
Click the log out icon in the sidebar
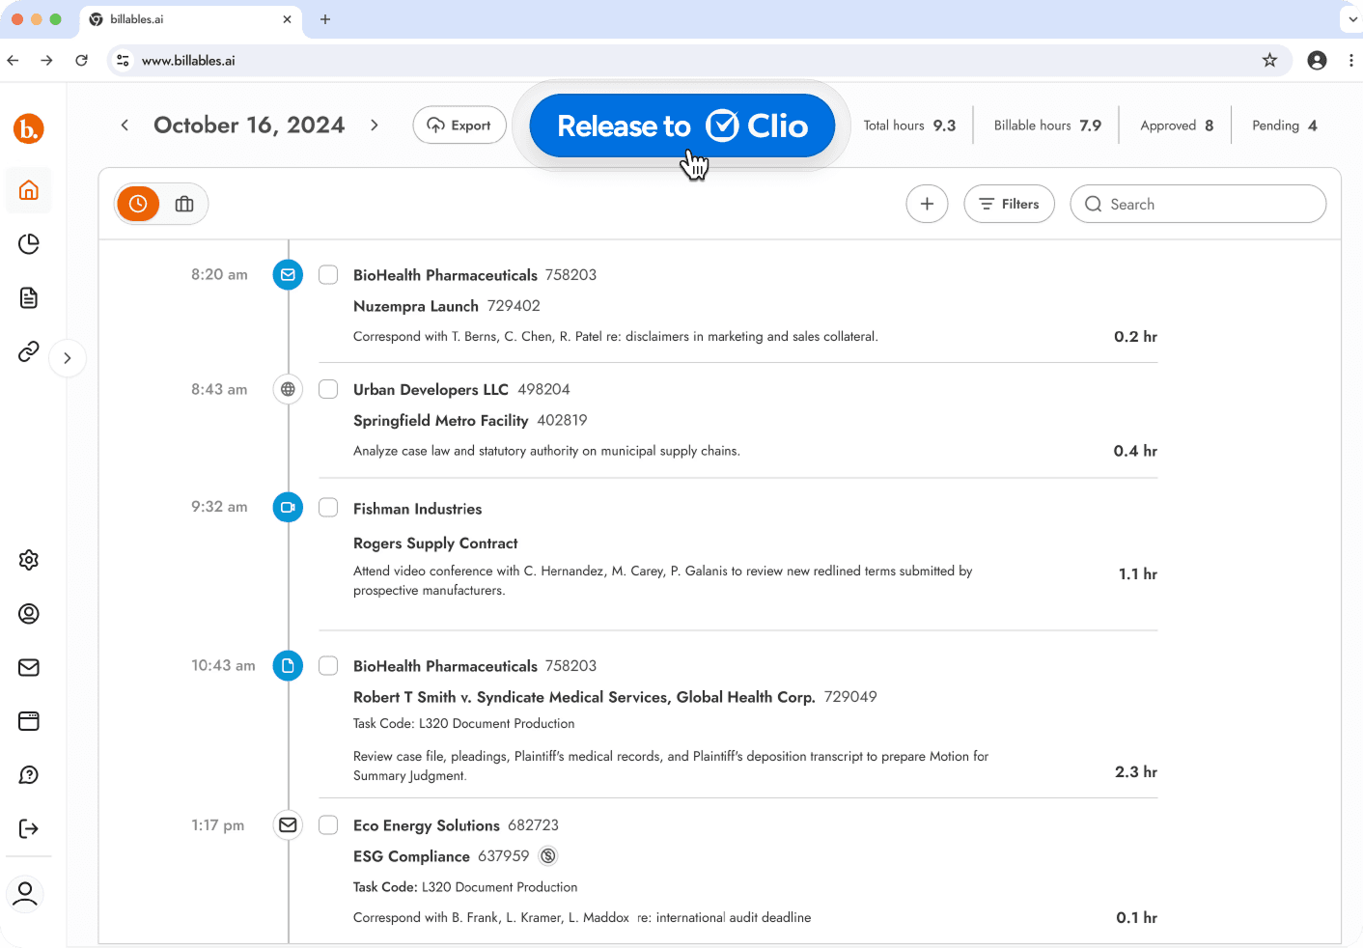(x=28, y=828)
